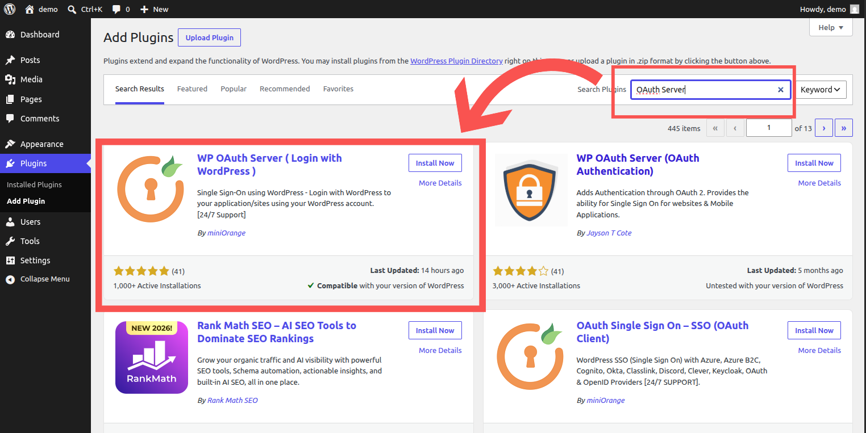Click the Plugins sidebar menu item
The width and height of the screenshot is (866, 433).
coord(45,163)
